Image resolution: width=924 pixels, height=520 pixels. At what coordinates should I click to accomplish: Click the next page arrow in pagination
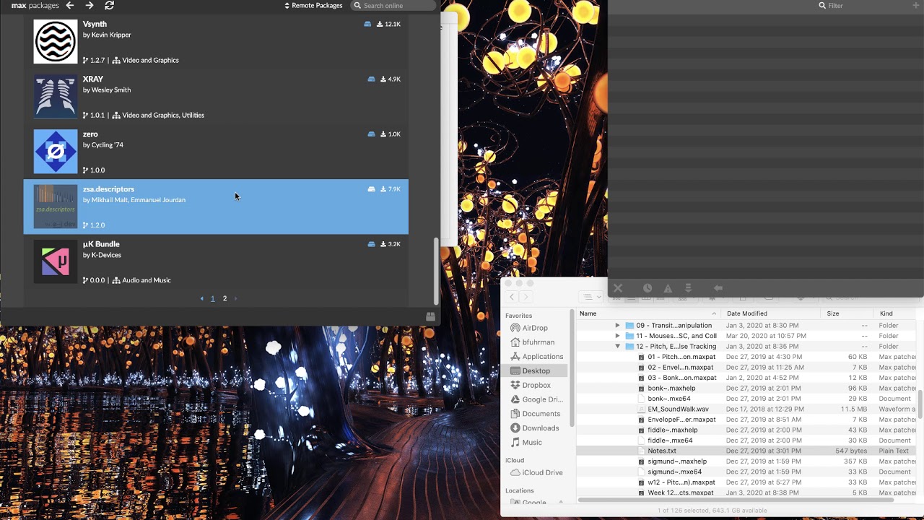pyautogui.click(x=235, y=298)
